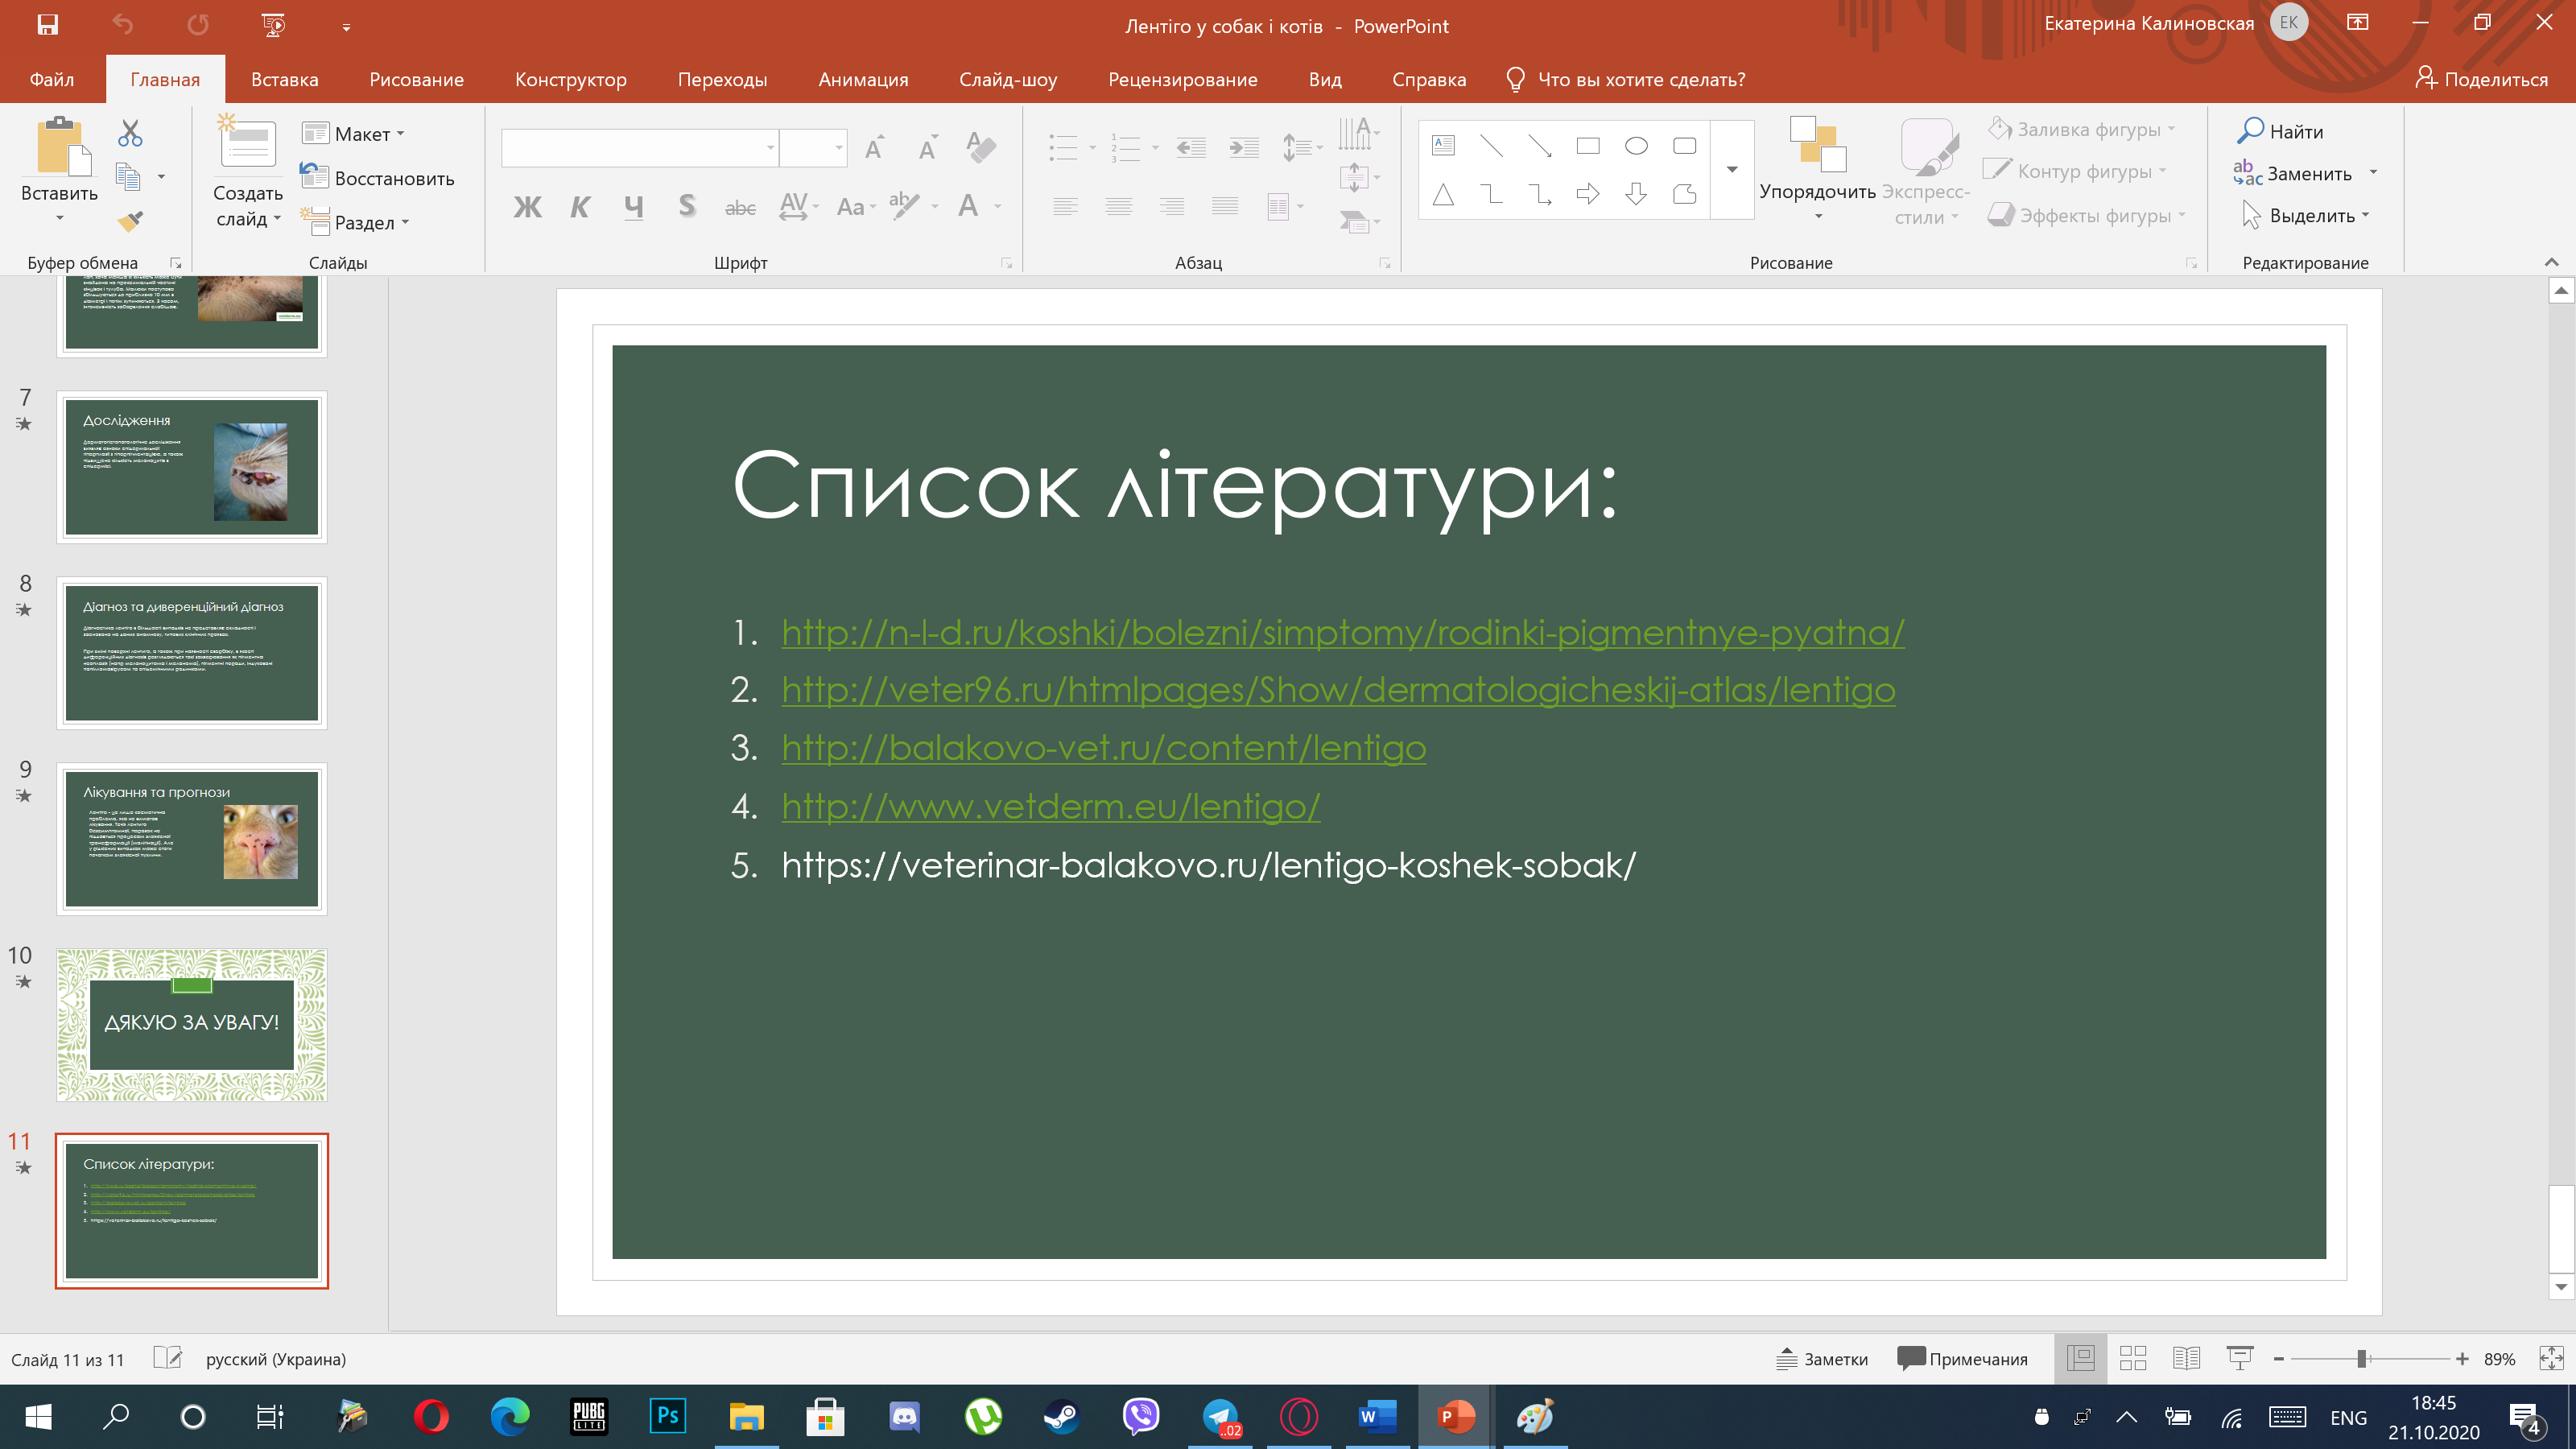The image size is (2576, 1449).
Task: Click the Format Painter brush icon
Action: pyautogui.click(x=130, y=221)
